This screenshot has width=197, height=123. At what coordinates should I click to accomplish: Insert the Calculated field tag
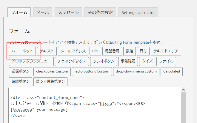click(x=172, y=72)
